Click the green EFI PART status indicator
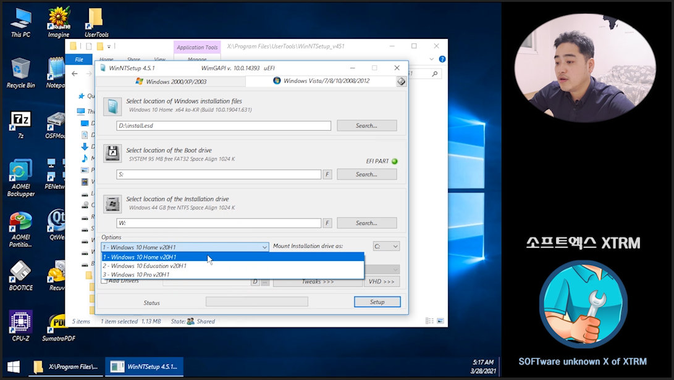This screenshot has height=380, width=674. 395,161
